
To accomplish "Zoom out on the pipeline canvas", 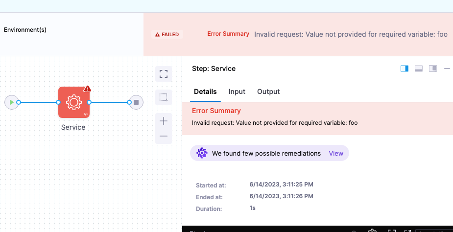I will point(164,136).
